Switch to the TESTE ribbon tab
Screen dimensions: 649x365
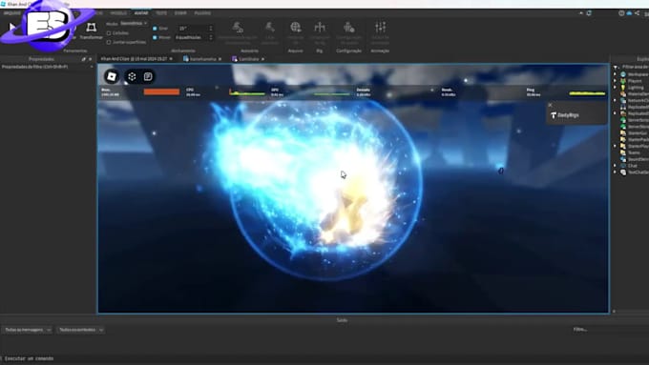pyautogui.click(x=161, y=13)
